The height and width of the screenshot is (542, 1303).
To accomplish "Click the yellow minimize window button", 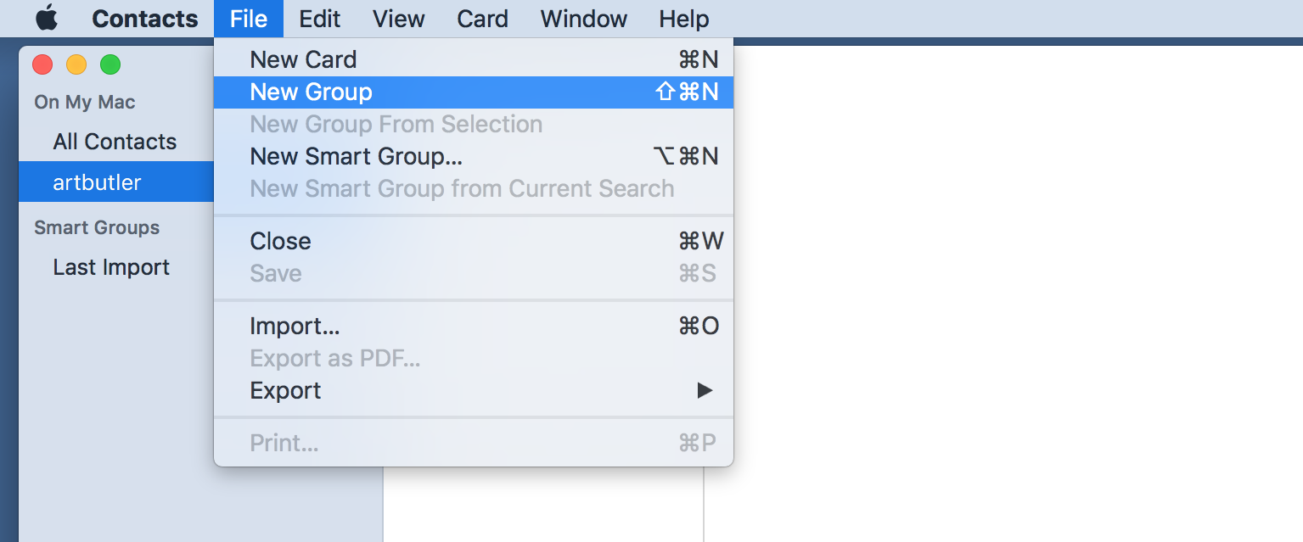I will 76,64.
